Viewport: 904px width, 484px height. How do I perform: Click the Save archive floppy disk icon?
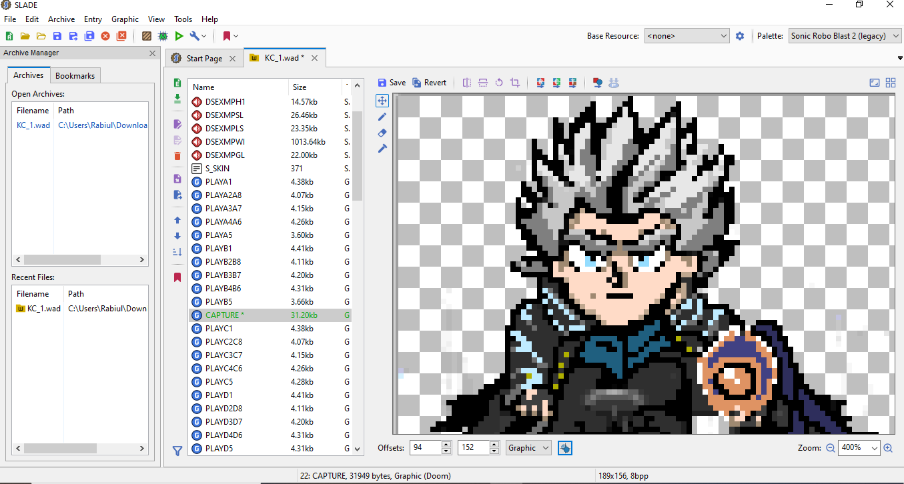tap(57, 36)
